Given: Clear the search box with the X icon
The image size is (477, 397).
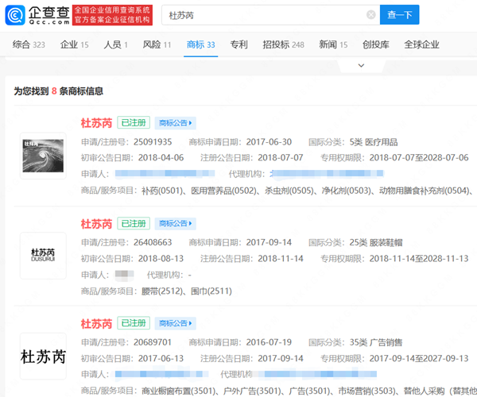Looking at the screenshot, I should pyautogui.click(x=370, y=15).
